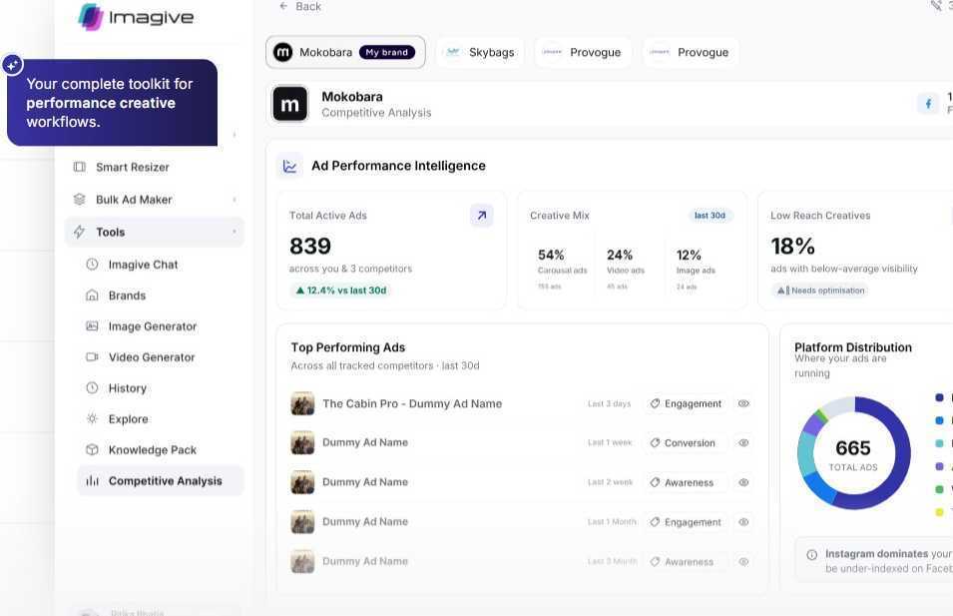Viewport: 953px width, 616px height.
Task: Select the Skybags competitor tab
Action: [480, 52]
